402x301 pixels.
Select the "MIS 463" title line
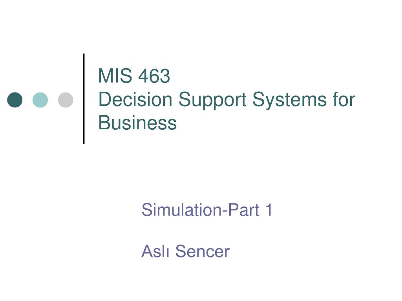point(134,76)
